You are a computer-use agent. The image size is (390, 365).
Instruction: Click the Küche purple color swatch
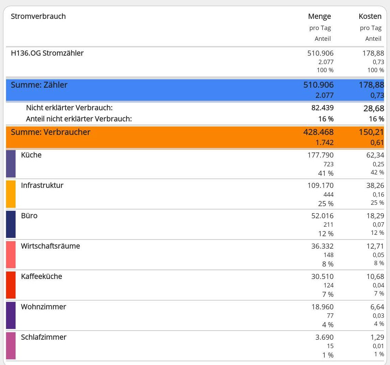point(11,164)
